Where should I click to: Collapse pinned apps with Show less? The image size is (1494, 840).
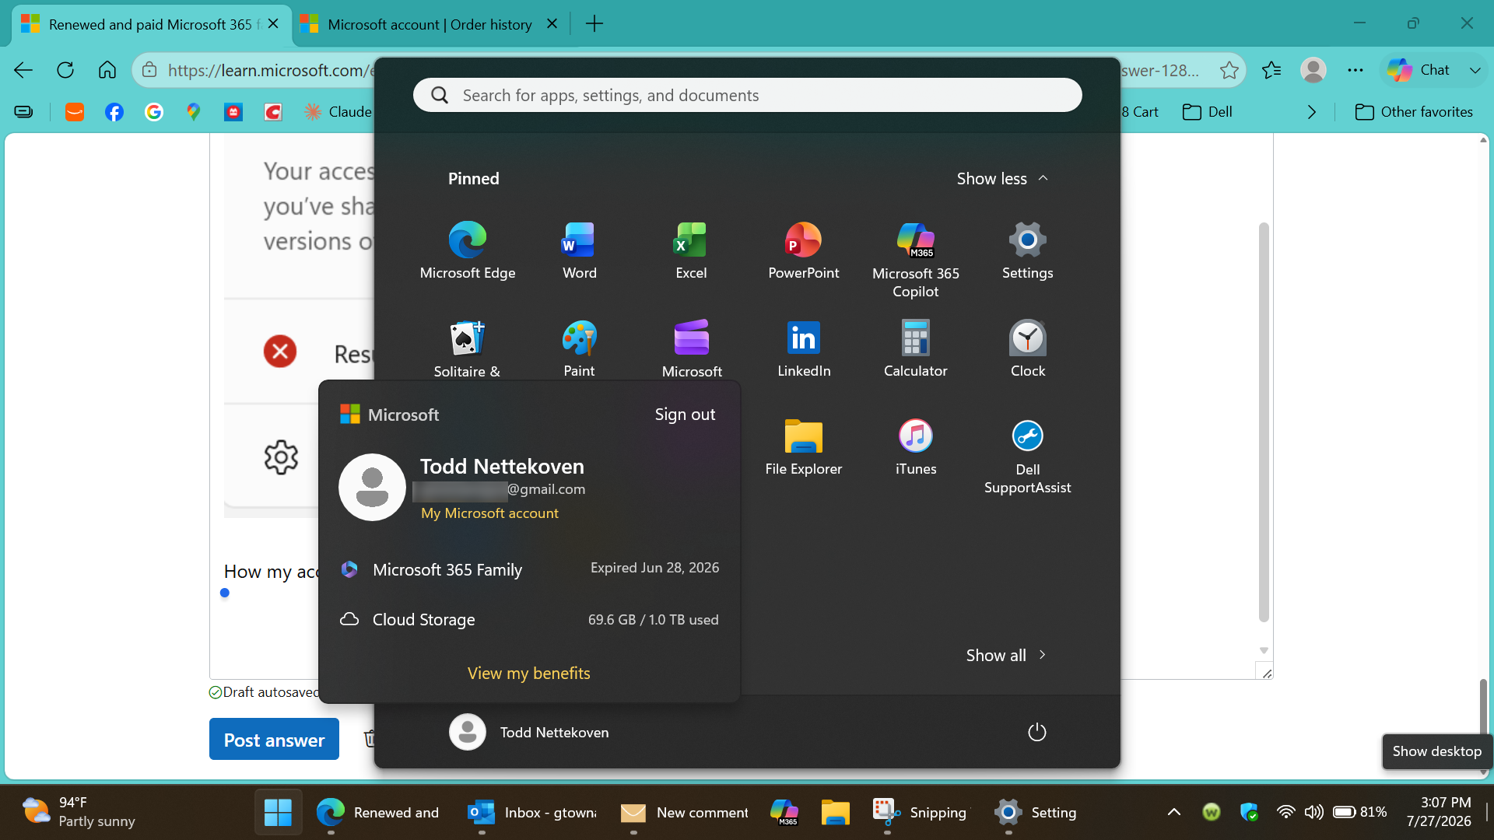pyautogui.click(x=1002, y=179)
